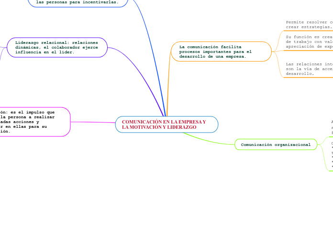Click the Liderazgo relacional node

click(x=57, y=47)
